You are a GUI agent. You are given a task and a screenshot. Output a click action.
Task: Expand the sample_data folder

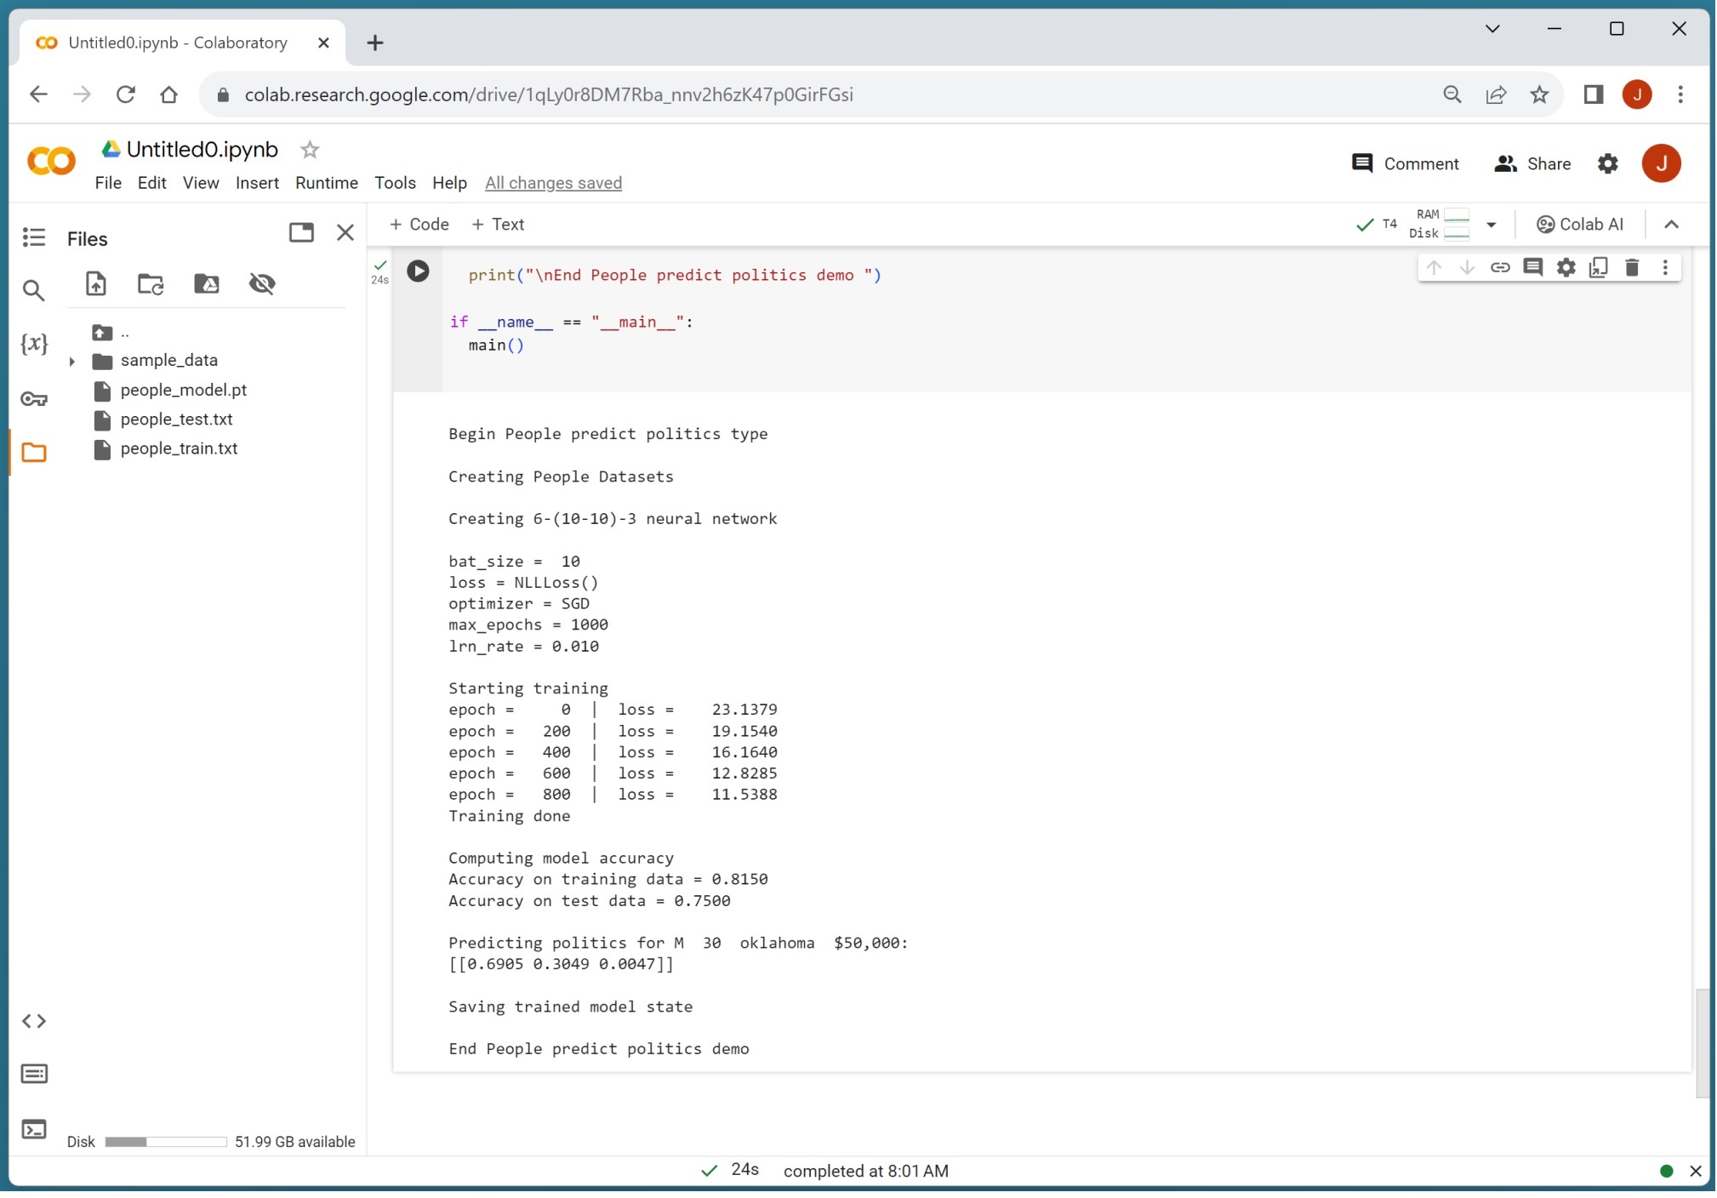(72, 361)
